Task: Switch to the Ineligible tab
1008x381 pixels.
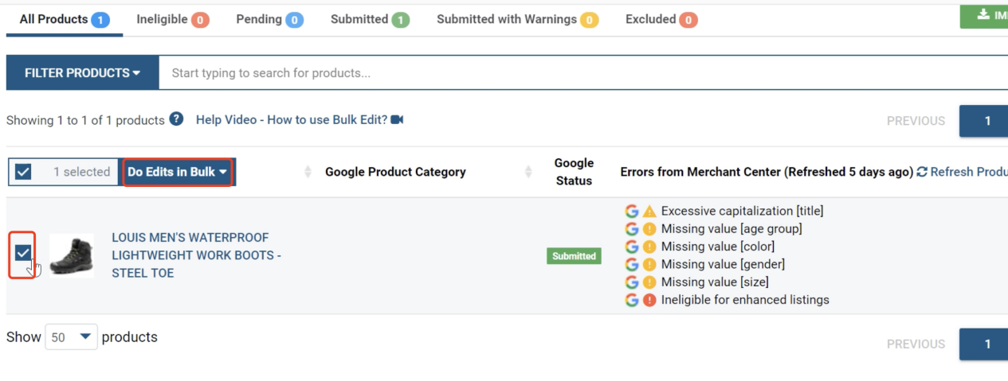Action: (172, 19)
